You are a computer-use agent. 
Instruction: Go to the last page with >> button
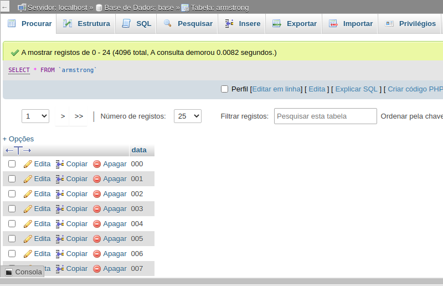point(79,116)
